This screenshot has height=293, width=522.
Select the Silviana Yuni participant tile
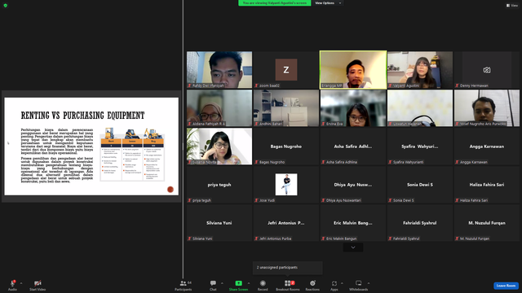[219, 222]
